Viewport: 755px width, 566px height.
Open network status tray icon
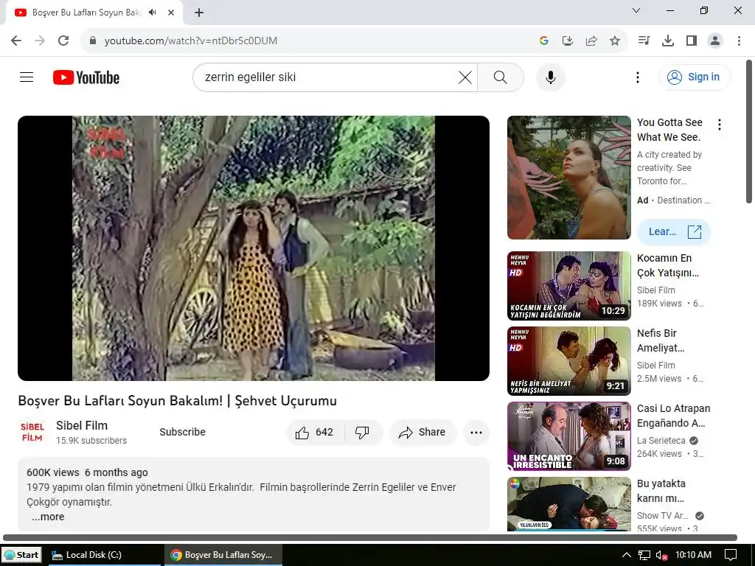coord(644,555)
